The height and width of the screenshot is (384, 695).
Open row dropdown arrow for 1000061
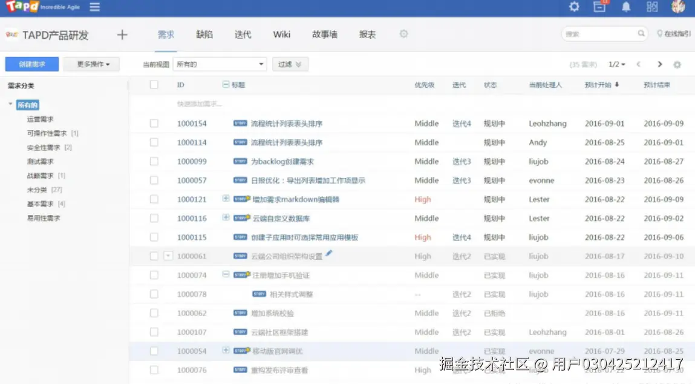(x=168, y=256)
